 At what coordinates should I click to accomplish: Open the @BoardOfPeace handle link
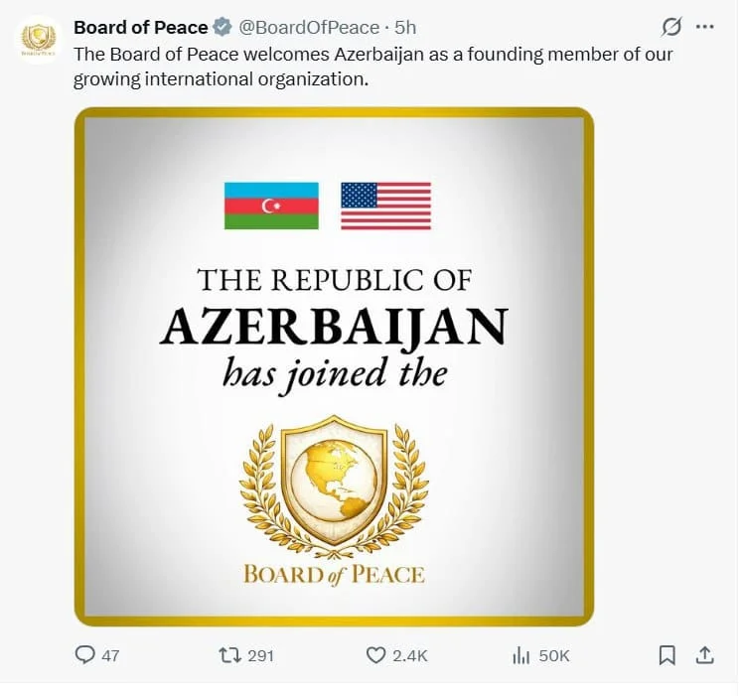(x=310, y=28)
